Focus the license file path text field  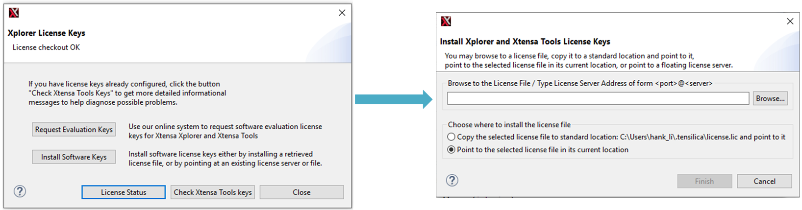[x=598, y=98]
